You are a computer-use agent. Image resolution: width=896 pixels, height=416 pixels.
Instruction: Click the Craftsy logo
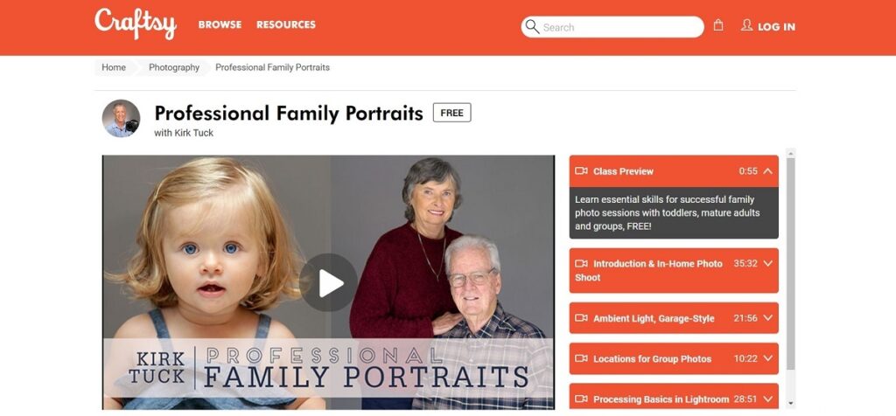136,24
